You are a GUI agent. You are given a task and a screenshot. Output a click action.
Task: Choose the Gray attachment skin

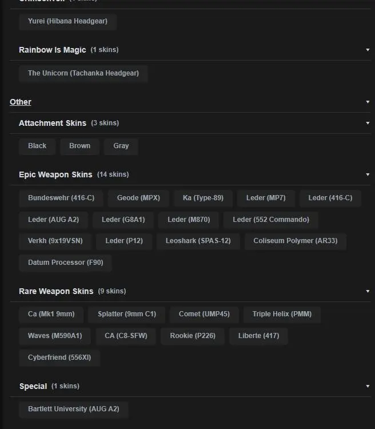tap(121, 146)
